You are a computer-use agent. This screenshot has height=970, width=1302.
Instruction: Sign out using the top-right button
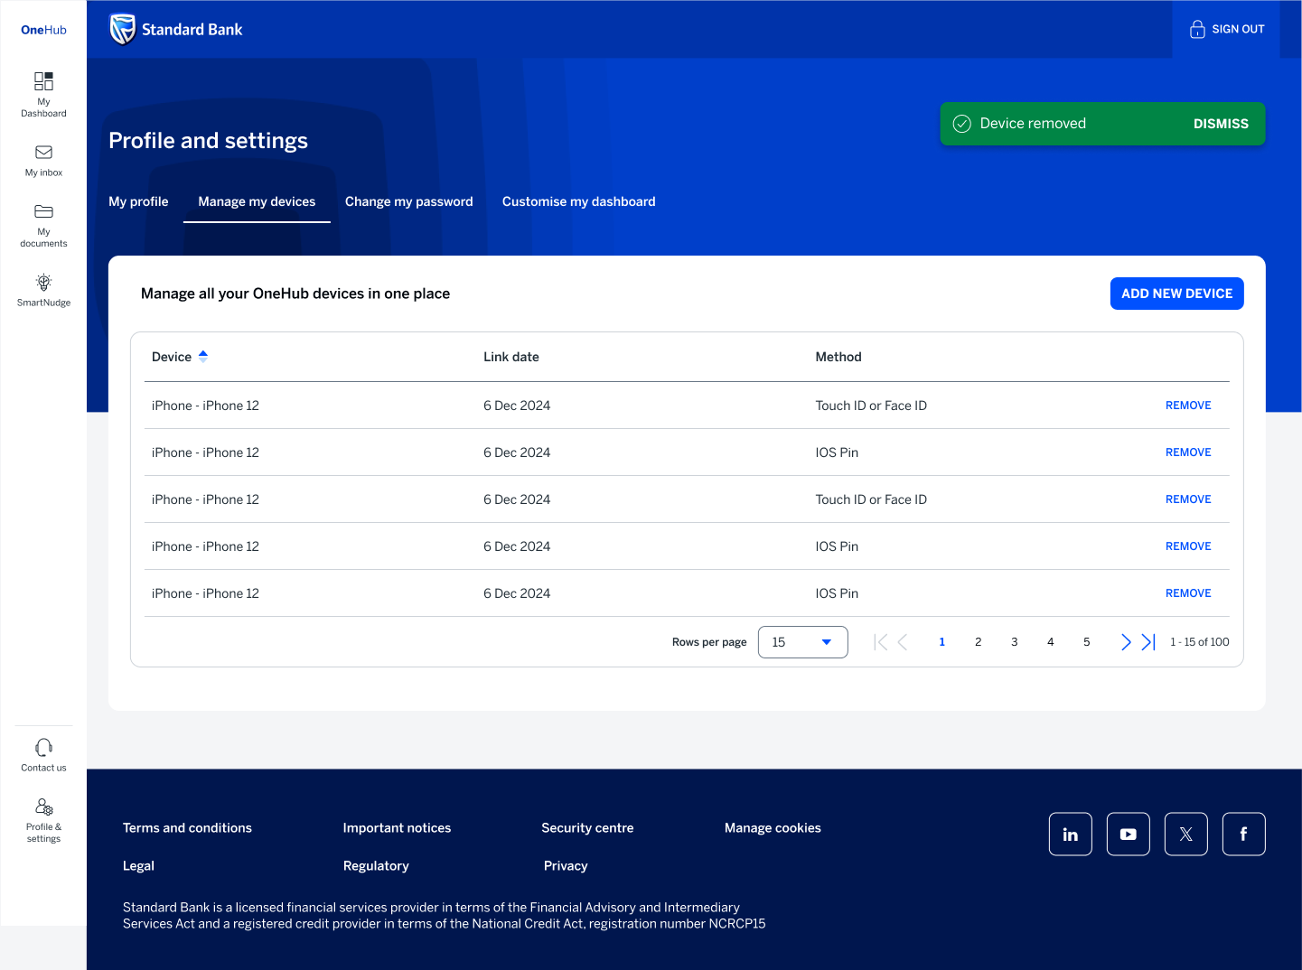click(x=1226, y=29)
